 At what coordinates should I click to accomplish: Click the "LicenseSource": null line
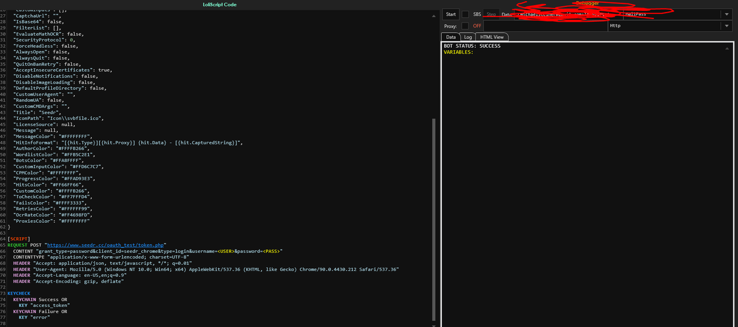pyautogui.click(x=44, y=124)
